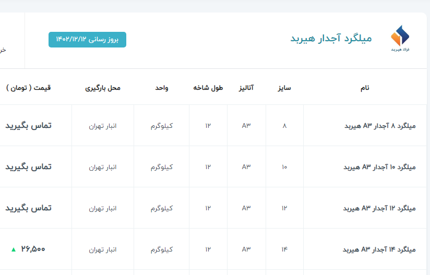Open میلگرد ۱۰ آجدار A3 هیربد product
430x275 pixels.
pos(379,167)
